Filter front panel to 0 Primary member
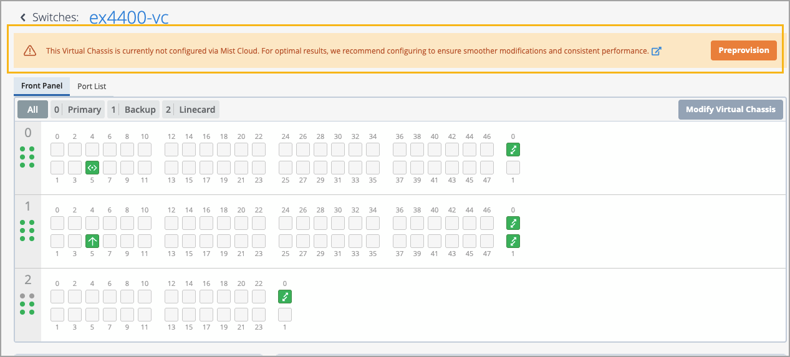Image resolution: width=790 pixels, height=357 pixels. tap(77, 110)
